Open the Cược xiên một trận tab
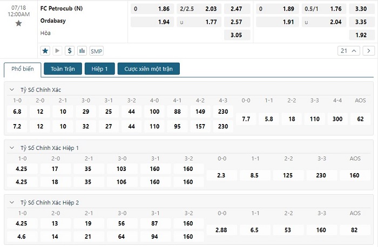Image resolution: width=378 pixels, height=247 pixels. pyautogui.click(x=148, y=69)
